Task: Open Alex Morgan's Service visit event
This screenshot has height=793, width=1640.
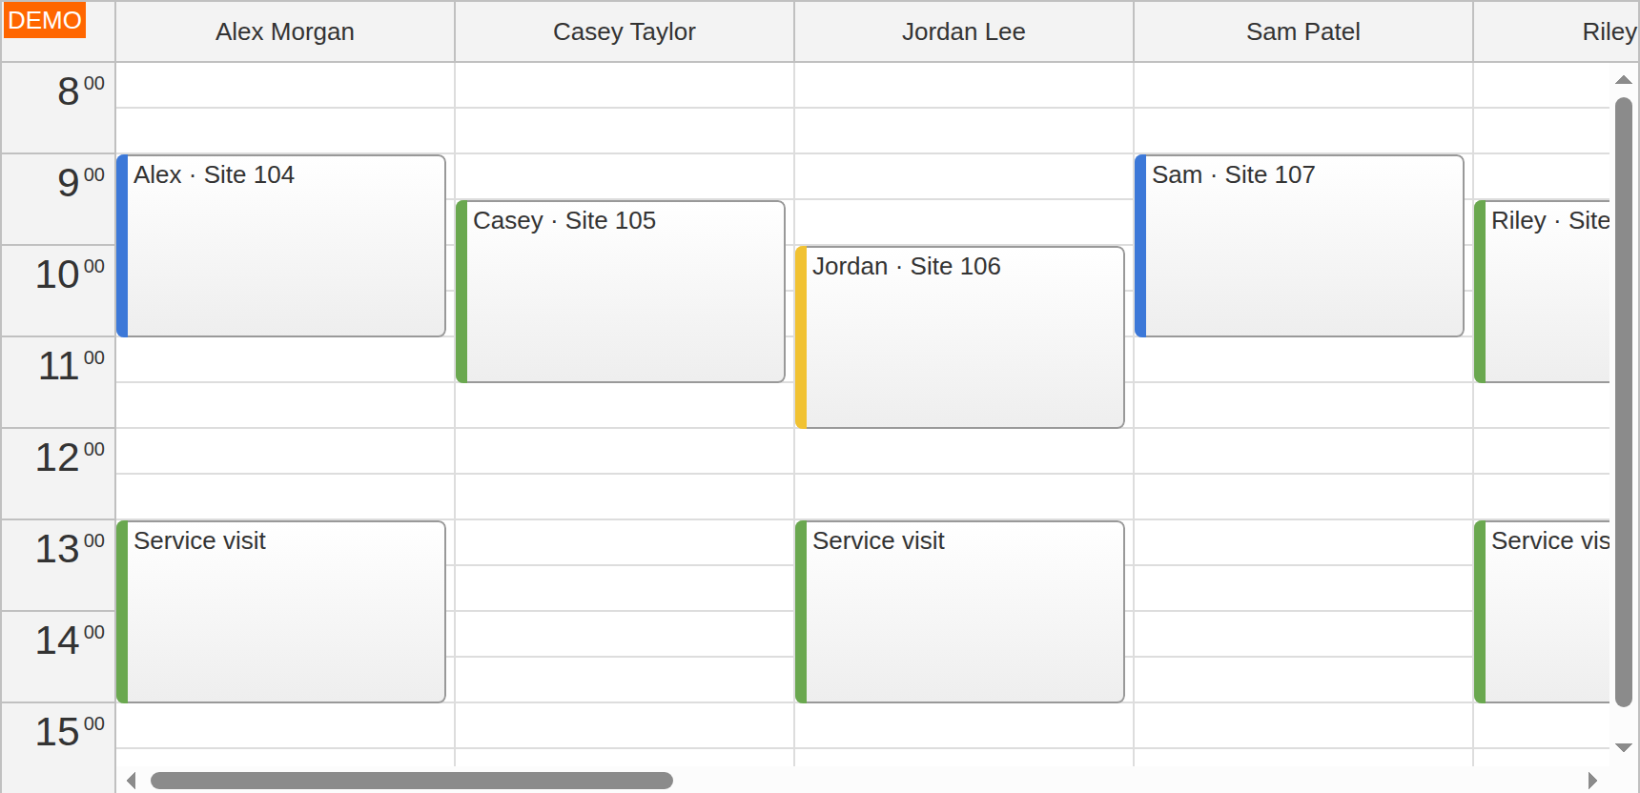Action: click(281, 612)
